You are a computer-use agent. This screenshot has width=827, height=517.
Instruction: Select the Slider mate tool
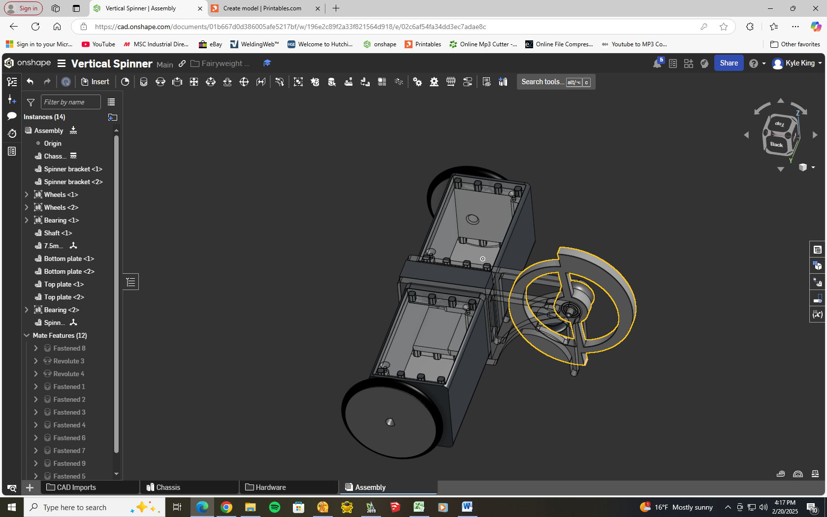pyautogui.click(x=177, y=82)
